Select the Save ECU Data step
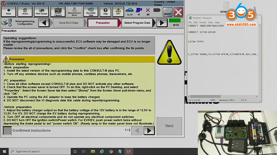This screenshot has height=155, width=277. tap(69, 23)
